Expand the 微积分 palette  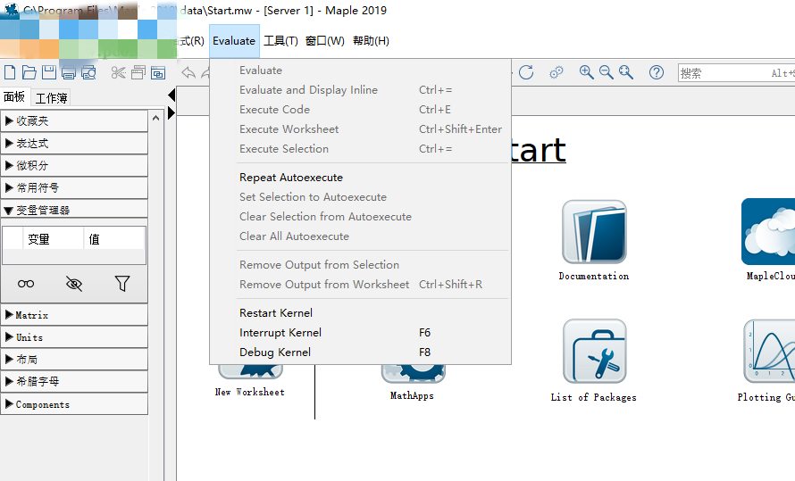(74, 166)
